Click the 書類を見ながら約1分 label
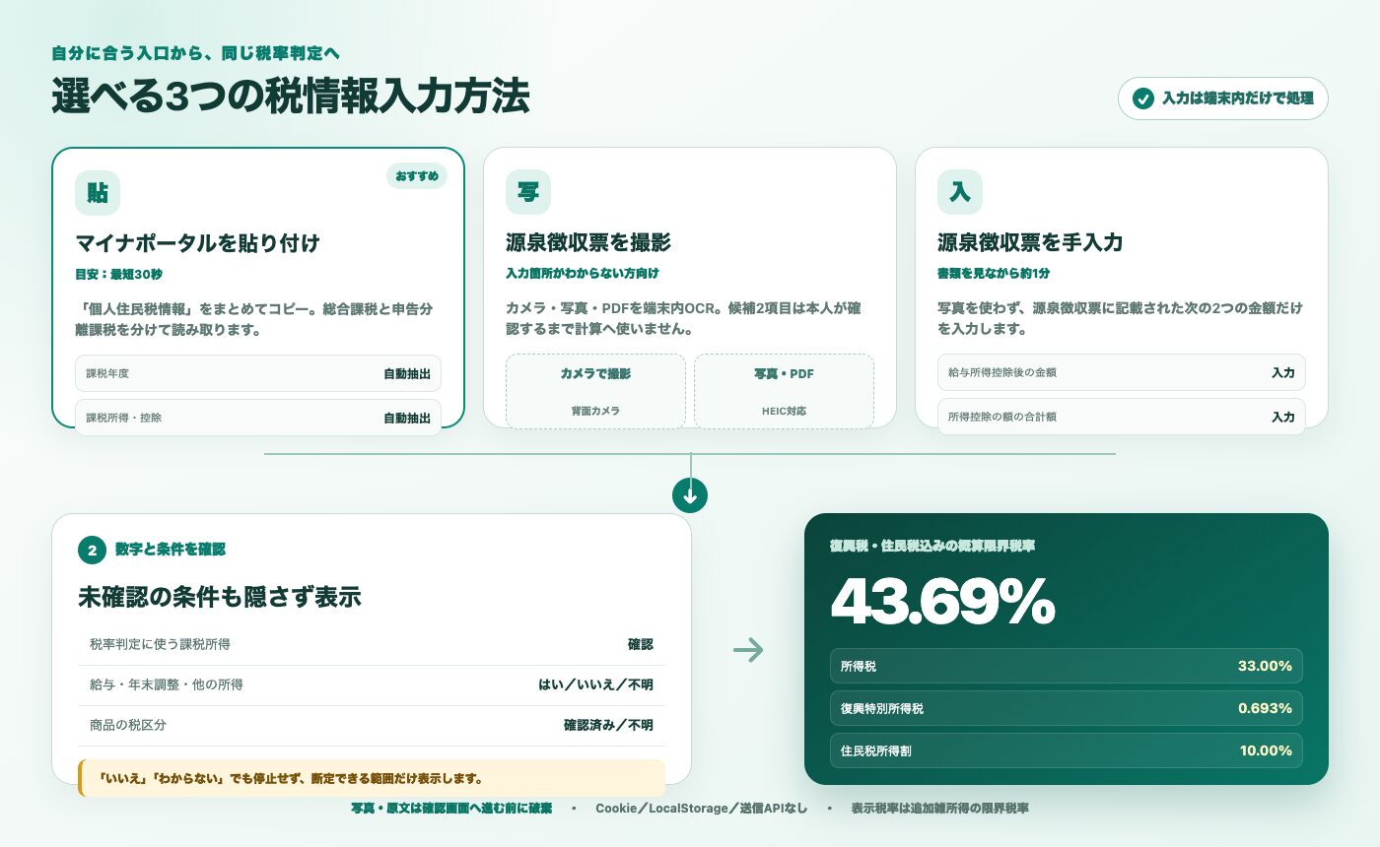This screenshot has width=1380, height=847. tap(994, 273)
